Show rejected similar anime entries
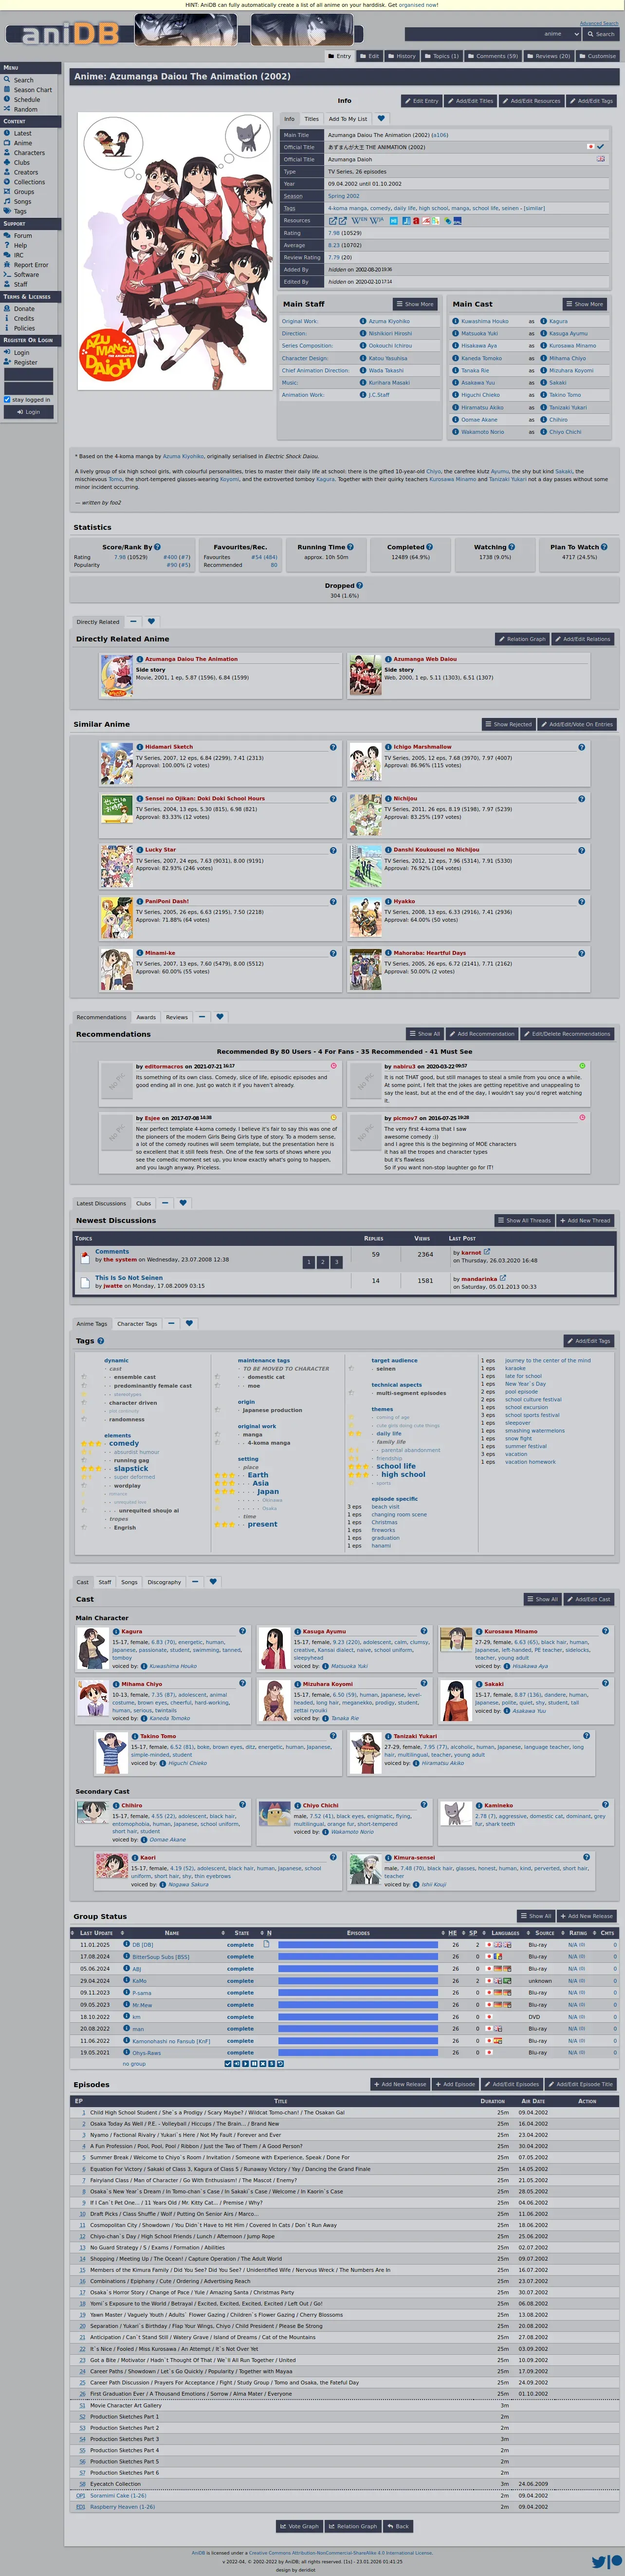625x2576 pixels. (x=509, y=724)
